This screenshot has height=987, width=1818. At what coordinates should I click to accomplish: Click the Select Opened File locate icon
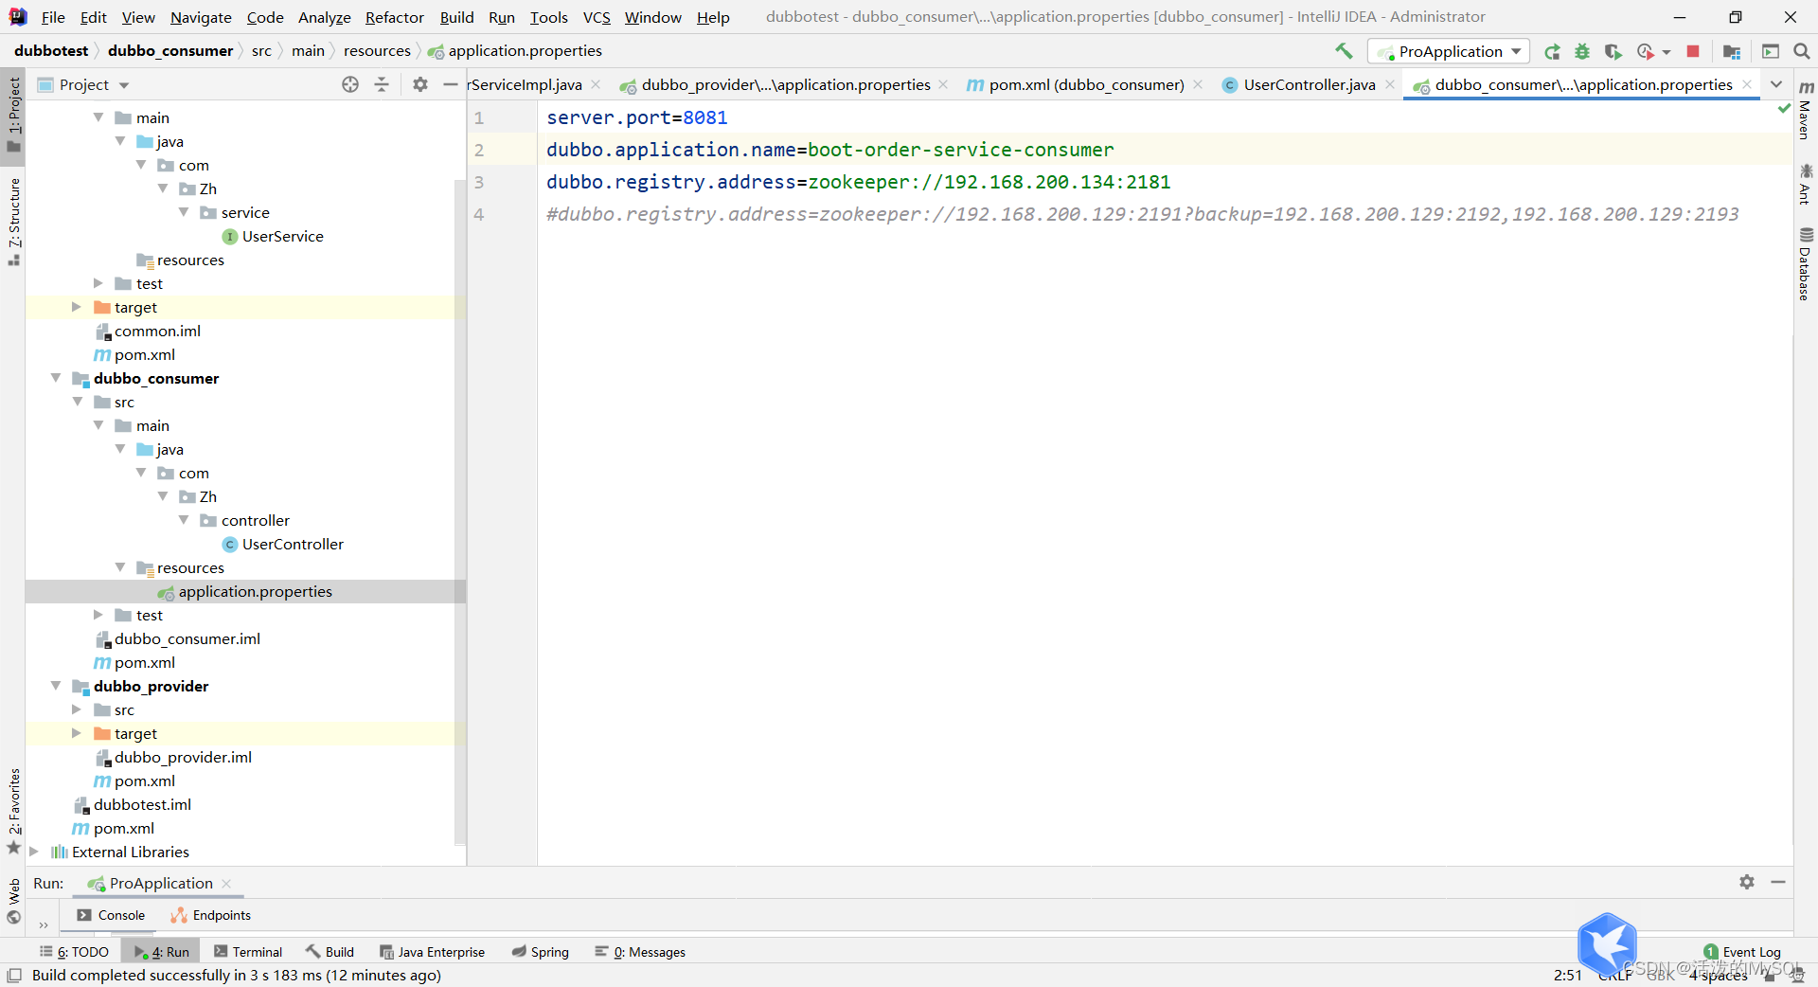[350, 84]
